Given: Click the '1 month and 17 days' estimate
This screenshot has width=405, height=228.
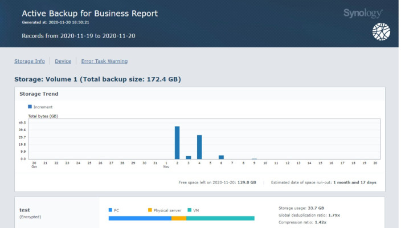Looking at the screenshot, I should coord(355,182).
